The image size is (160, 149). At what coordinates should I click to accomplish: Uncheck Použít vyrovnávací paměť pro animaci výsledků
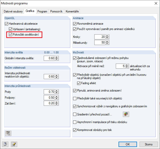tap(75, 29)
